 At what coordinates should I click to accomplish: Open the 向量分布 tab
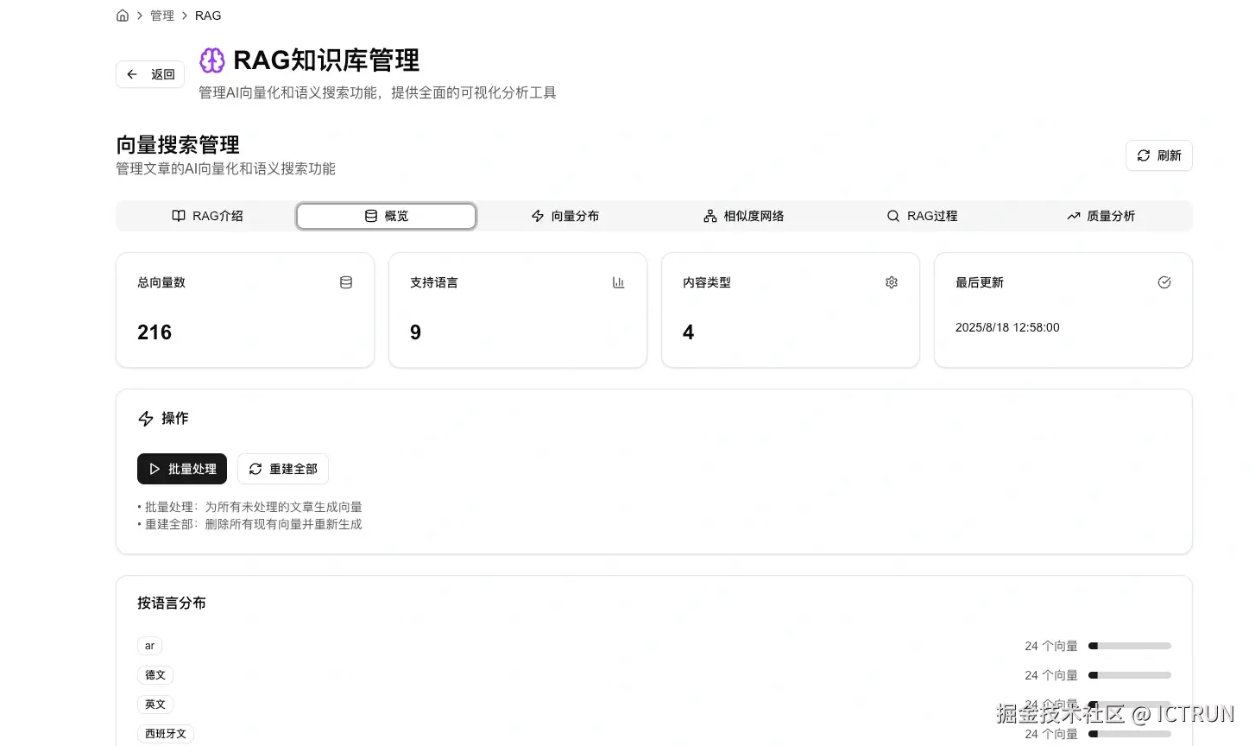tap(565, 216)
